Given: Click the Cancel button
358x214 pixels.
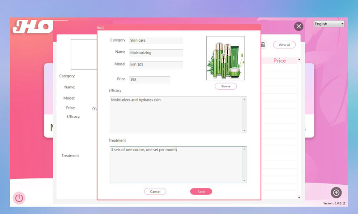Looking at the screenshot, I should [155, 192].
